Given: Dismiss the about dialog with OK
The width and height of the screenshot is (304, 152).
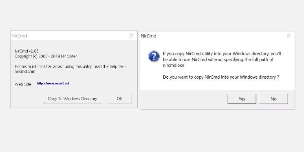Looking at the screenshot, I should coord(120,99).
